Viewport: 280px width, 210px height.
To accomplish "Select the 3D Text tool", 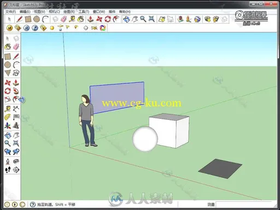I will (16, 126).
